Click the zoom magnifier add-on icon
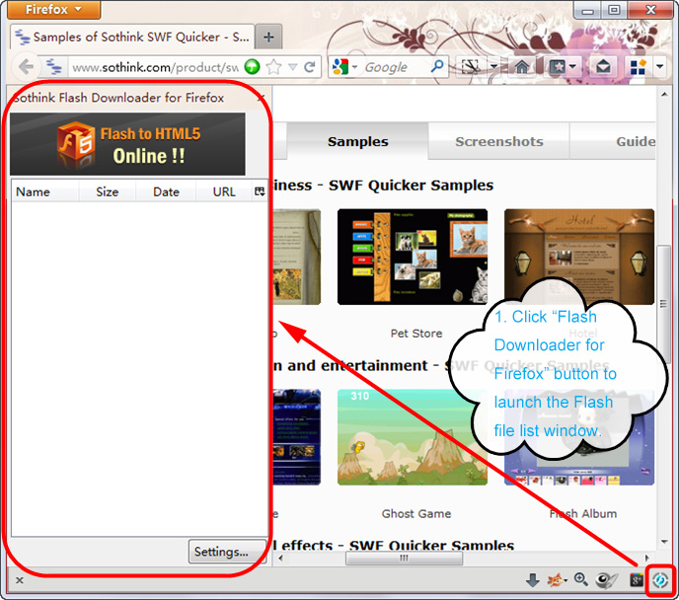Viewport: 679px width, 600px height. (580, 579)
